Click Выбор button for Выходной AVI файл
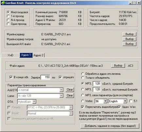 tap(130, 44)
